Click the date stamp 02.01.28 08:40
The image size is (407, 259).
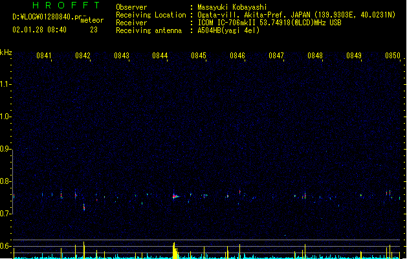point(39,30)
